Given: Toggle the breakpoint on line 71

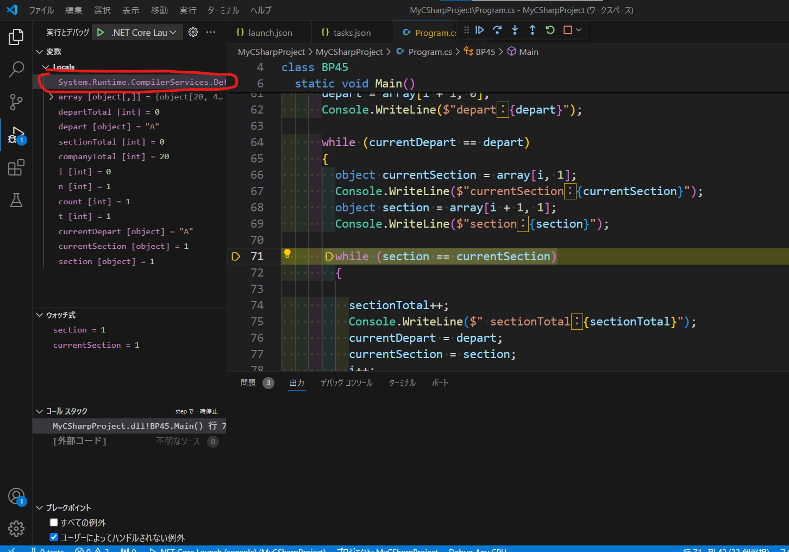Looking at the screenshot, I should point(236,256).
